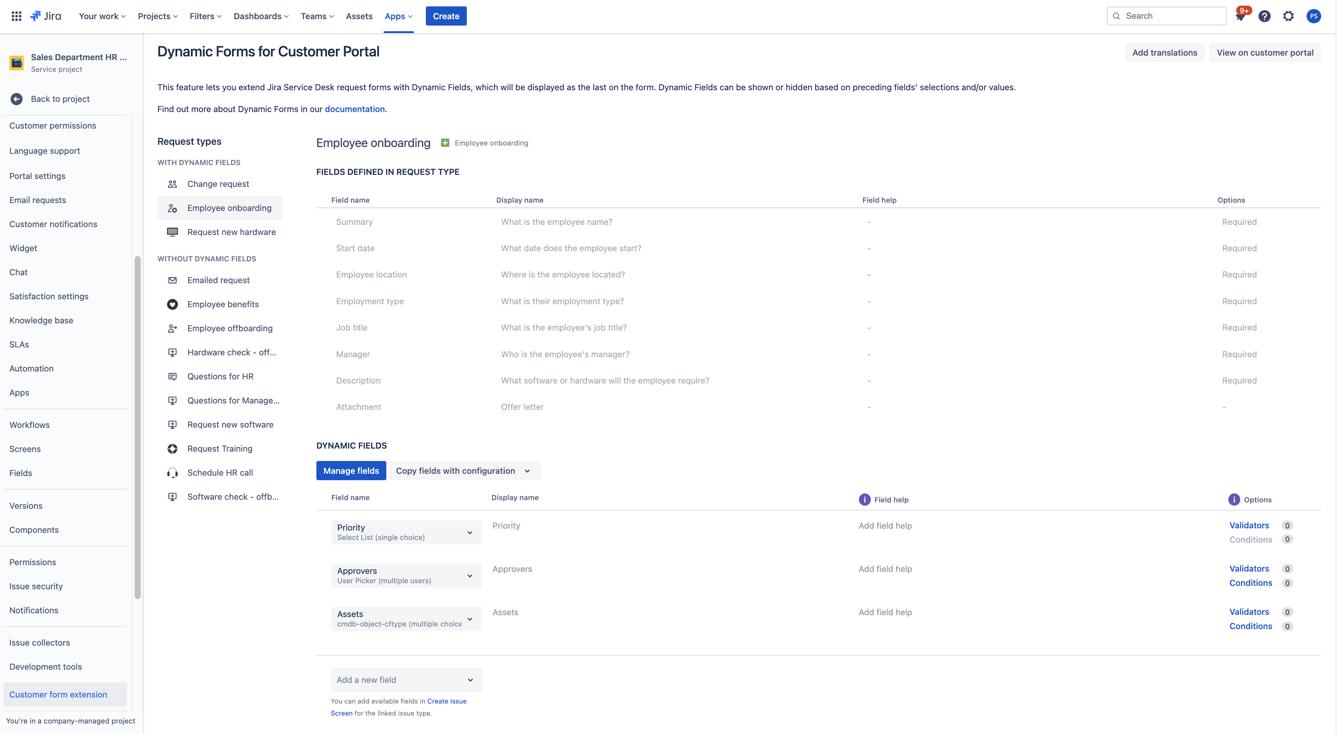Click the Request new hardware monitor icon

(172, 232)
